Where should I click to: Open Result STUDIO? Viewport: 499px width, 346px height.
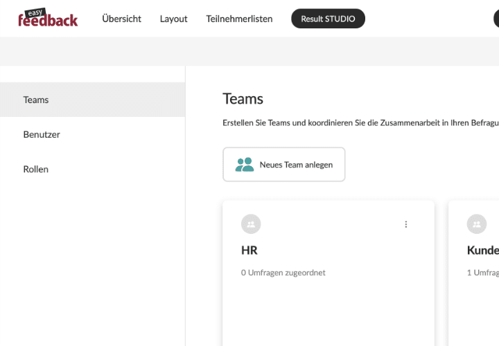[328, 19]
